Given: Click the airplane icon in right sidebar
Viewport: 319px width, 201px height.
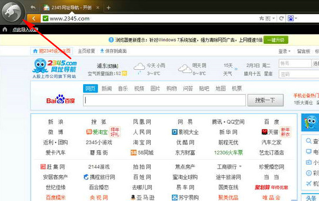Looking at the screenshot, I should click(309, 184).
